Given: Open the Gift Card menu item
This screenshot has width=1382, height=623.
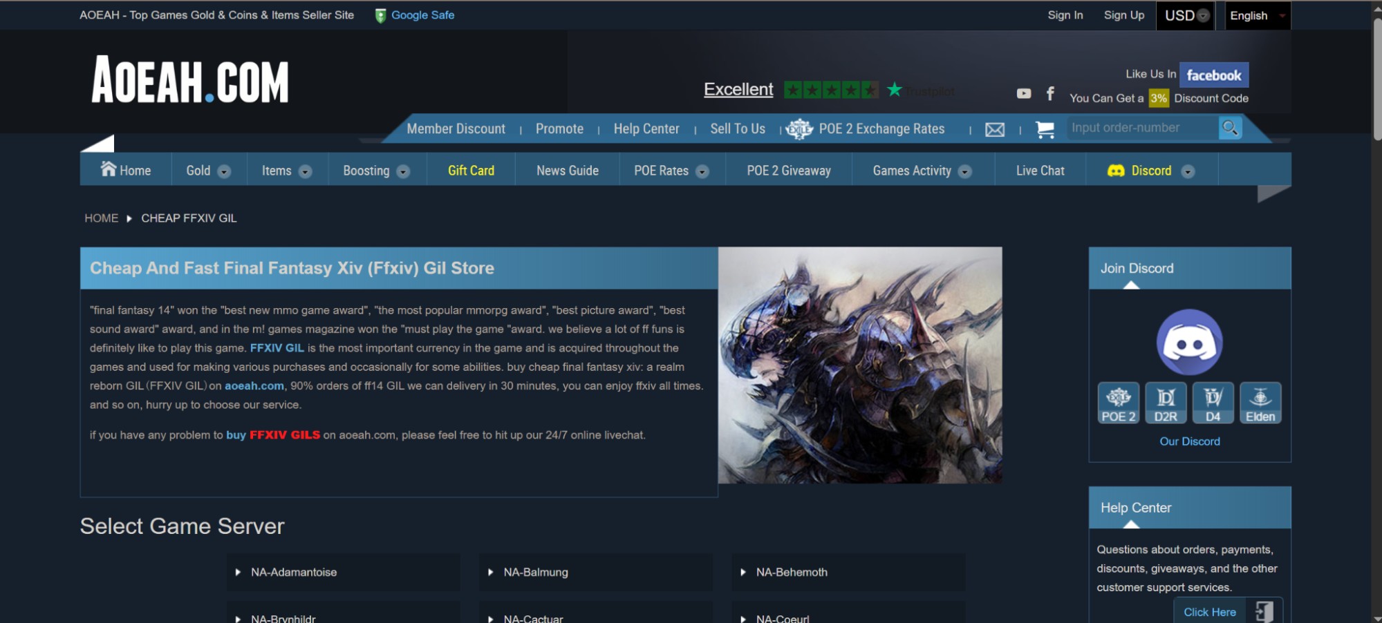Looking at the screenshot, I should point(471,171).
